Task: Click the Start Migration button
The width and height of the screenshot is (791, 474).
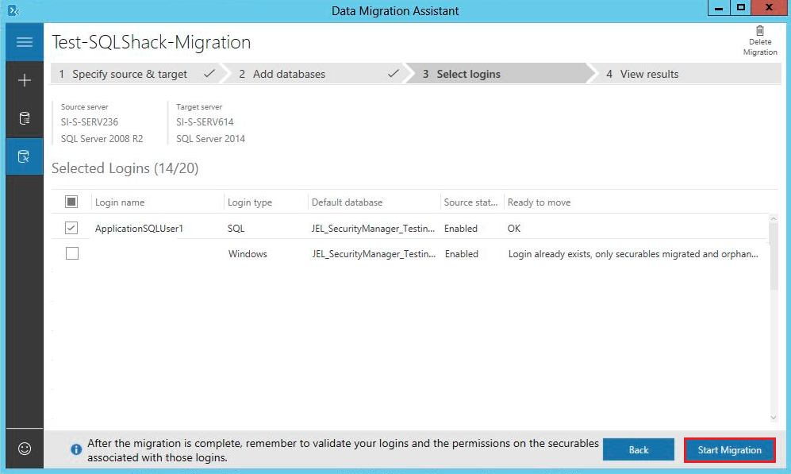Action: 729,450
